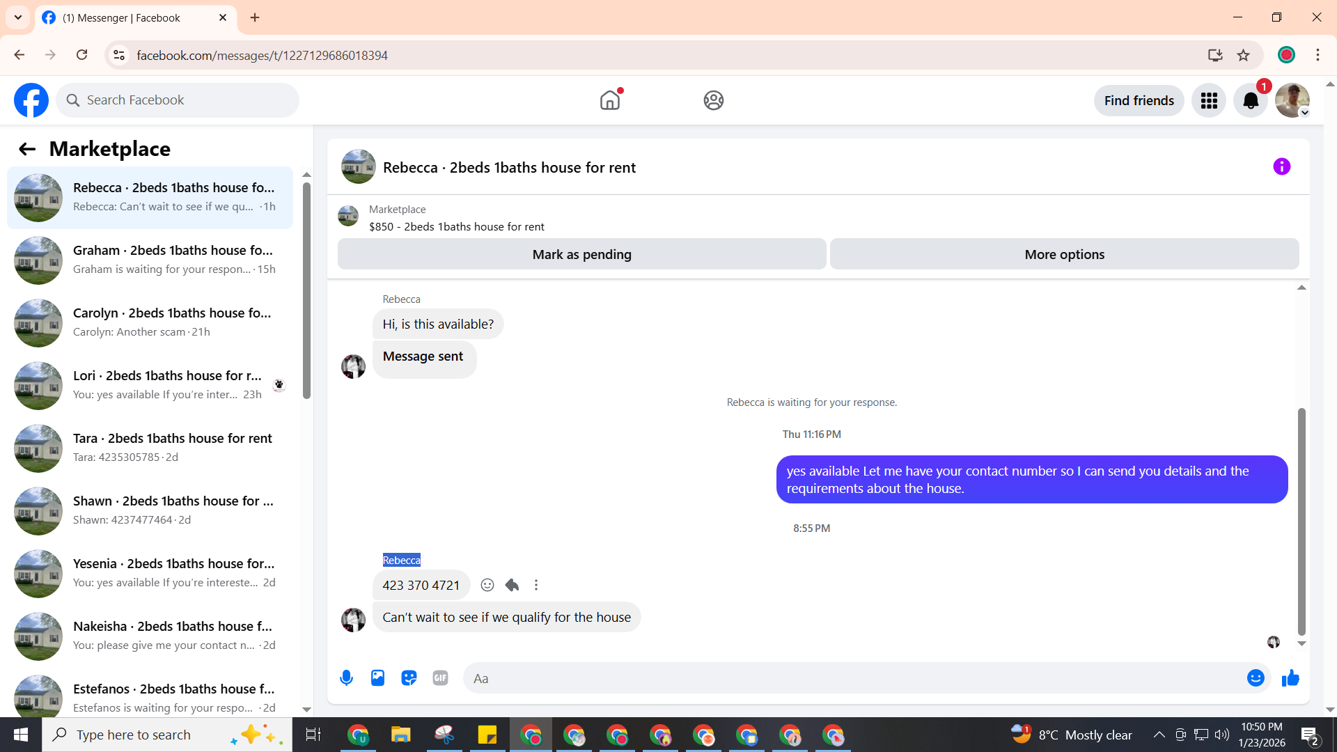The width and height of the screenshot is (1337, 752).
Task: Open the emoji picker in message box
Action: [x=1255, y=678]
